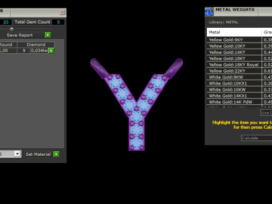Click the Metal column header
272x204 pixels.
coord(234,32)
